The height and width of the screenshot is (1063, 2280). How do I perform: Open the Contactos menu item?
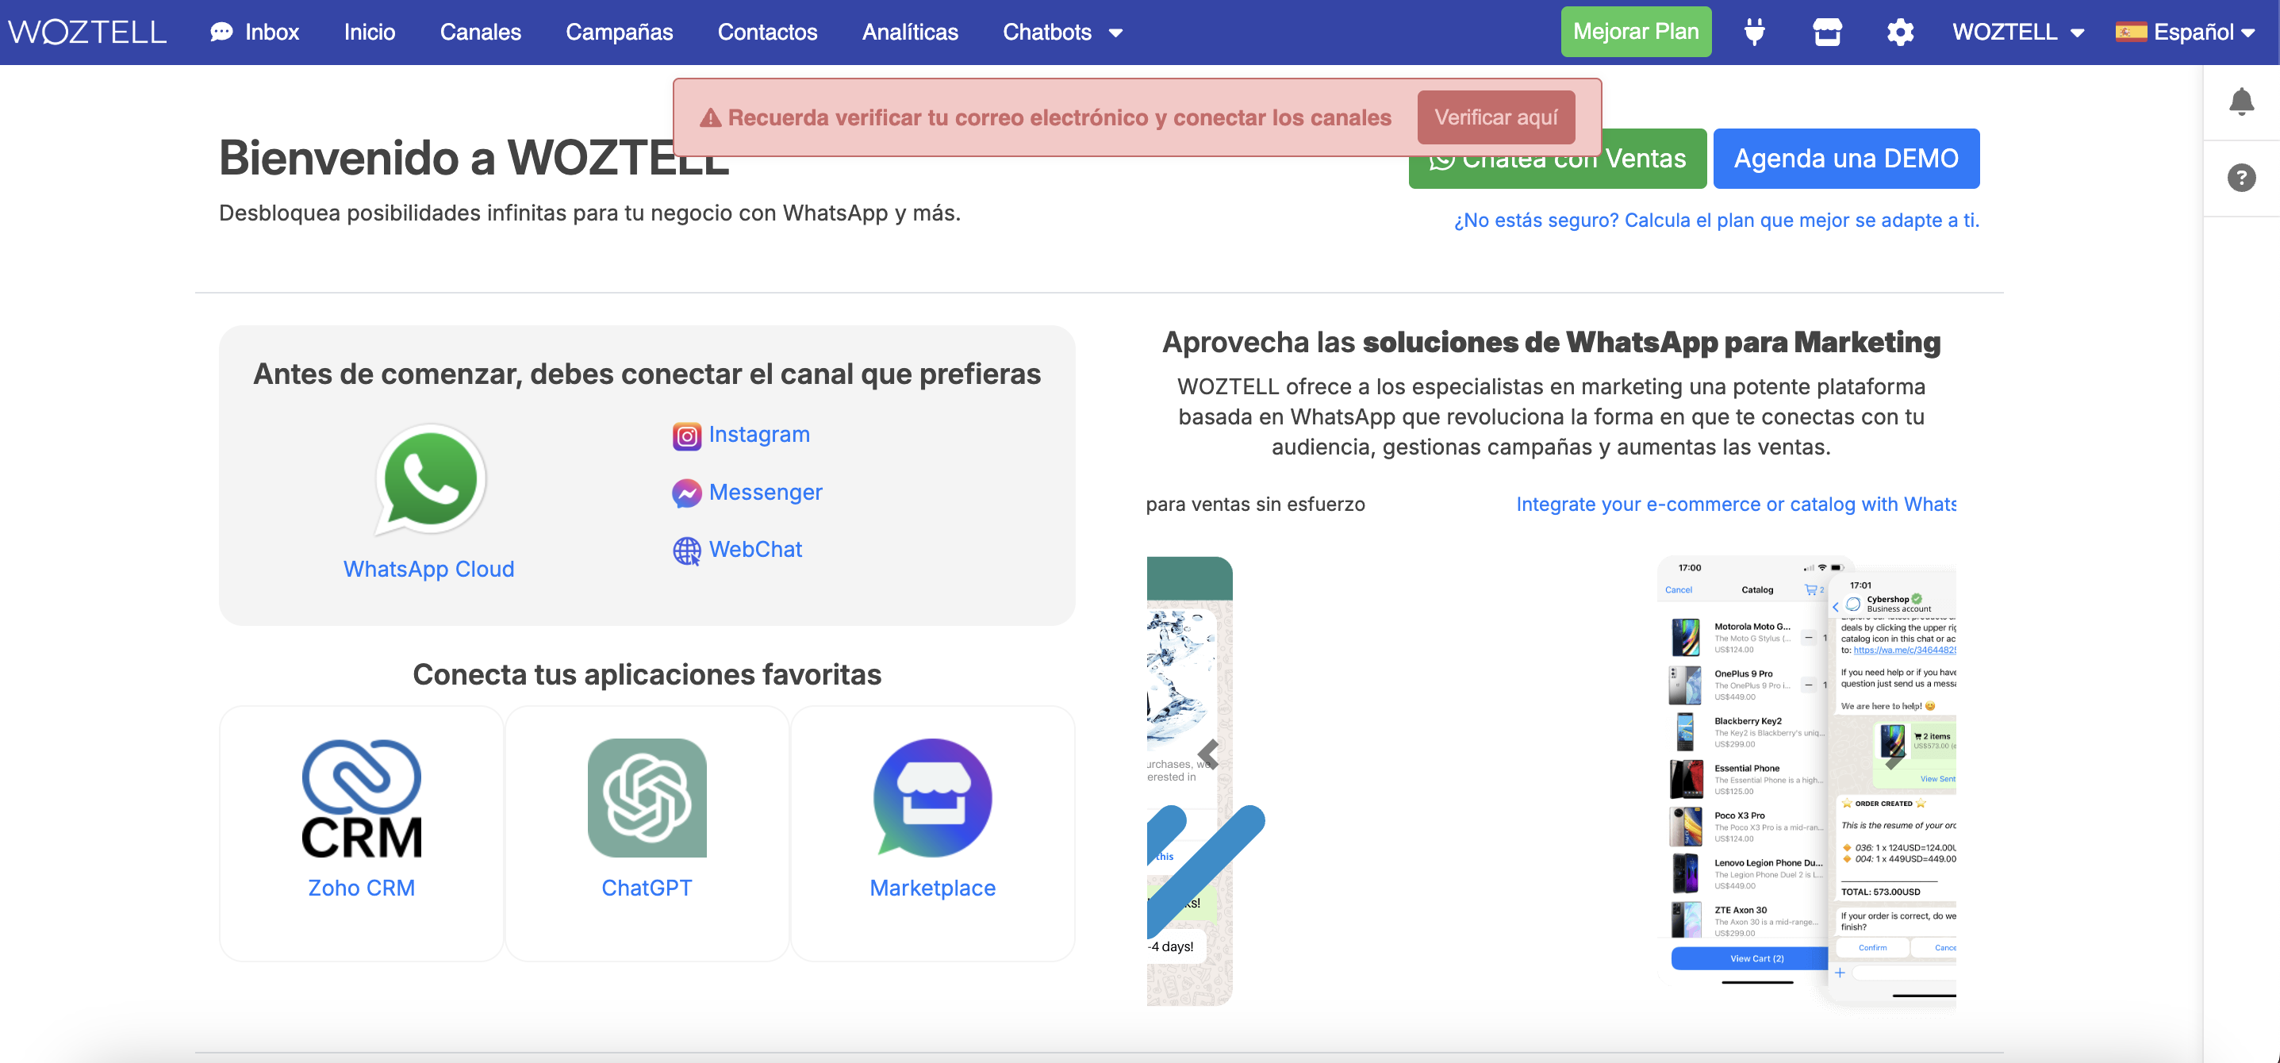767,32
